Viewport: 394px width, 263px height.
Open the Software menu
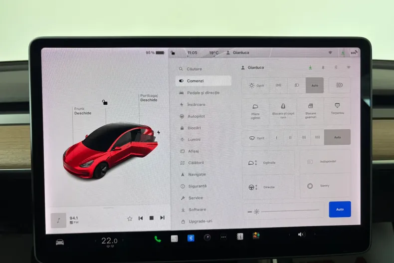tap(194, 210)
